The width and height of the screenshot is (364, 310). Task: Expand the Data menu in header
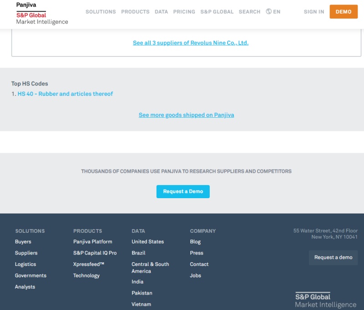pos(161,12)
